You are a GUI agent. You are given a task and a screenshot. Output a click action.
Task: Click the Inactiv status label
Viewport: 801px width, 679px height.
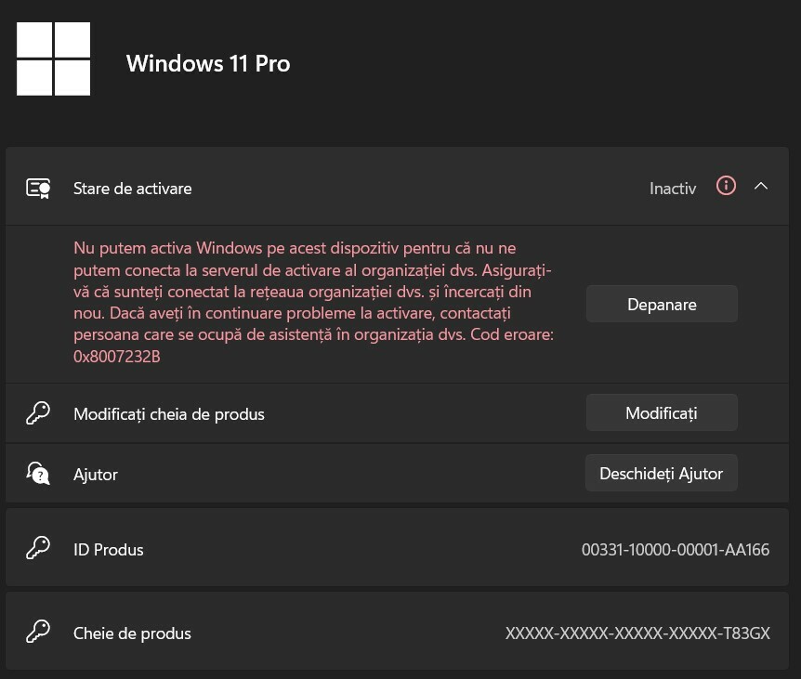(x=672, y=189)
